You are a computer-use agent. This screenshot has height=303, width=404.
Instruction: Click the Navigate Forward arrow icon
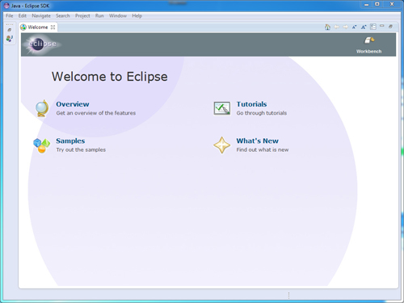346,27
